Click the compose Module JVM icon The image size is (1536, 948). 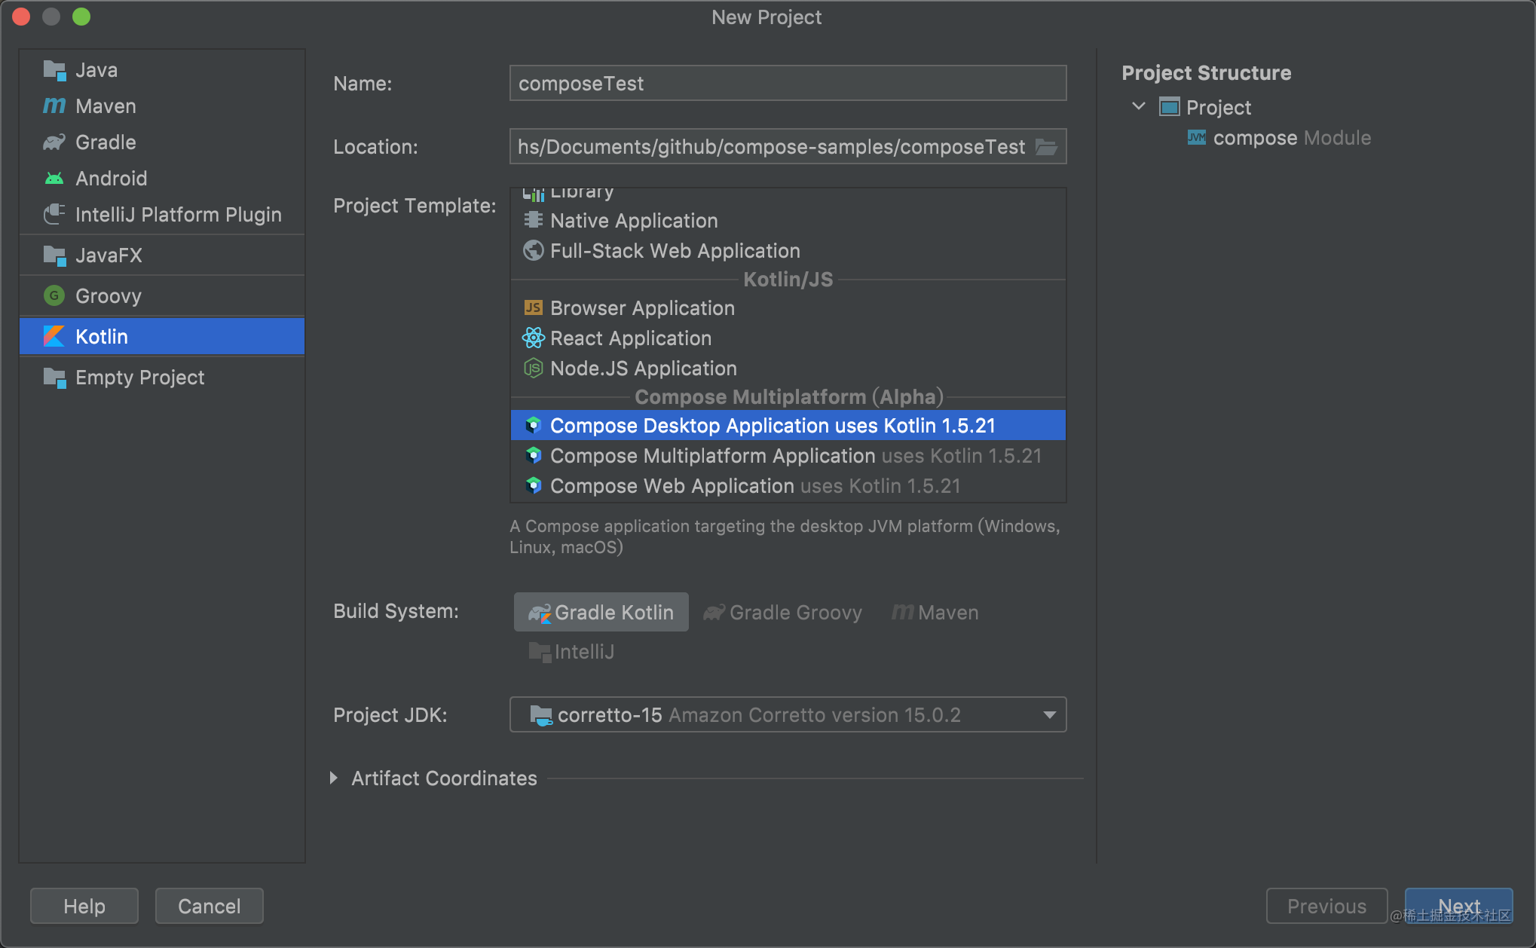1196,138
